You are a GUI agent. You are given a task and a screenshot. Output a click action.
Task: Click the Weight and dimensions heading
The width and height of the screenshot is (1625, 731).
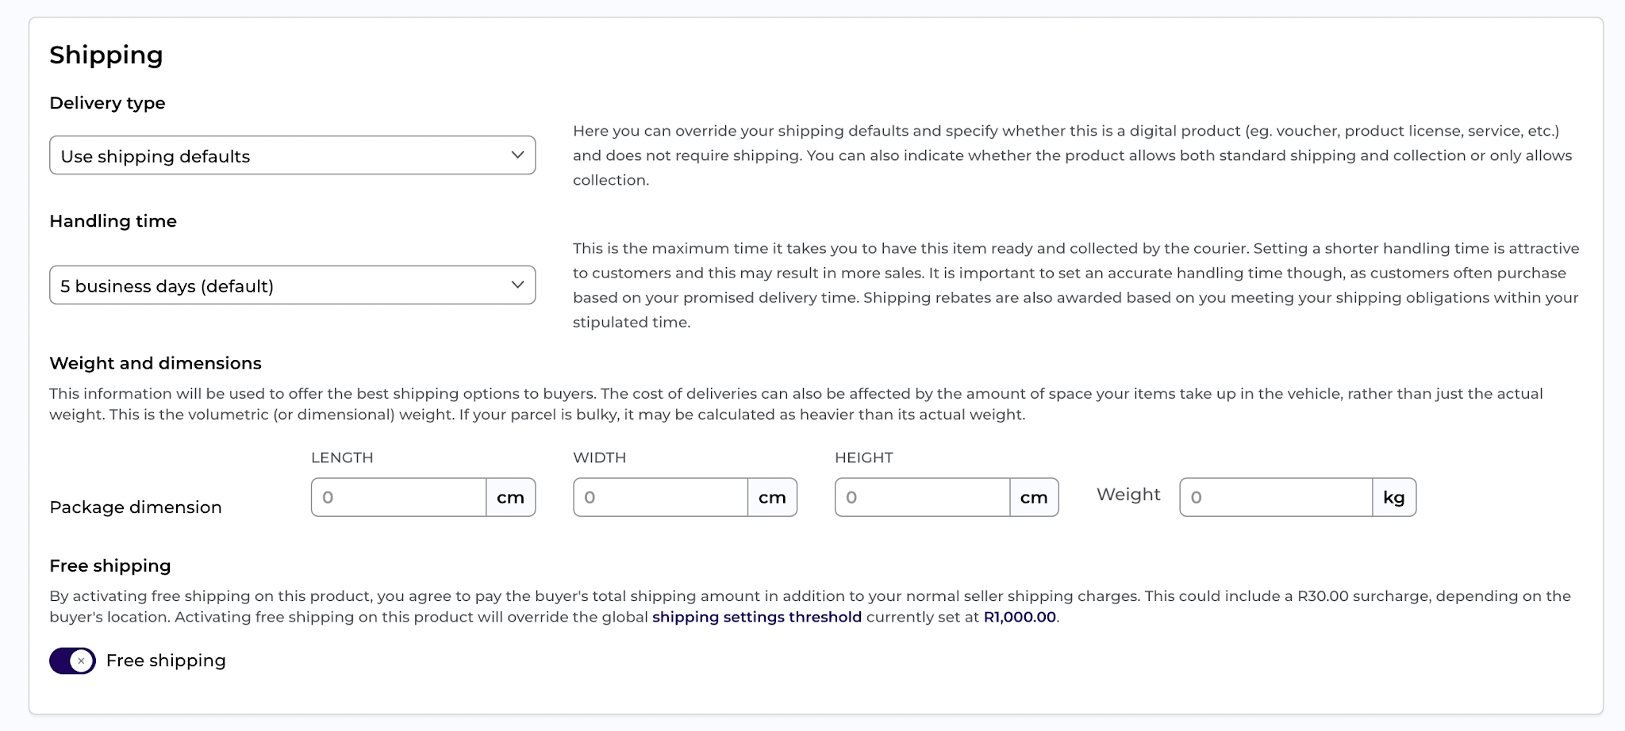point(156,363)
